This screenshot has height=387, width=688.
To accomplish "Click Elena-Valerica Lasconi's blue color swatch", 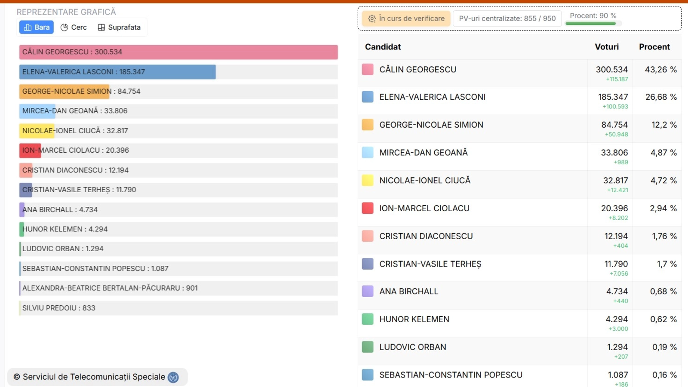I will tap(368, 97).
